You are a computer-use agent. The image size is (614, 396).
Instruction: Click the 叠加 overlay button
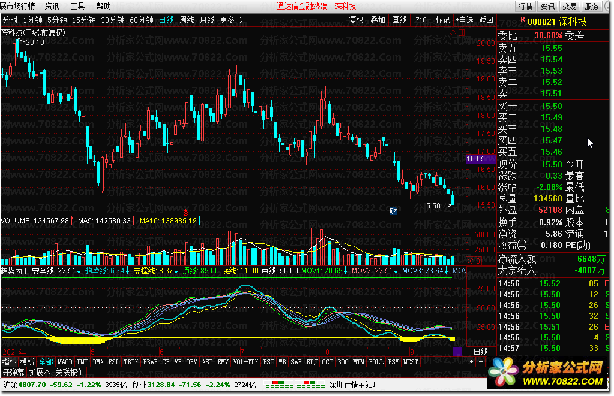click(x=378, y=20)
